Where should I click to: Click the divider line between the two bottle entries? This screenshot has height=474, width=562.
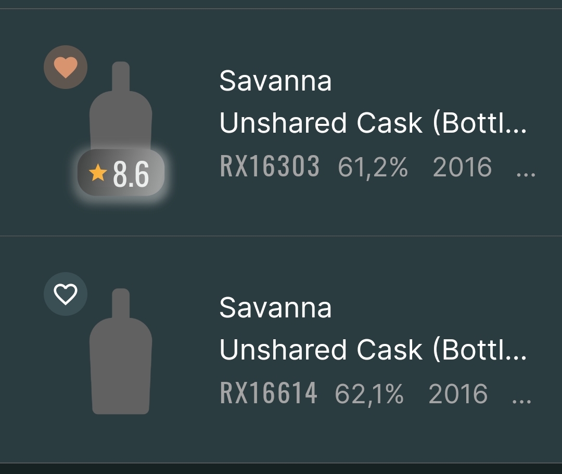coord(281,236)
